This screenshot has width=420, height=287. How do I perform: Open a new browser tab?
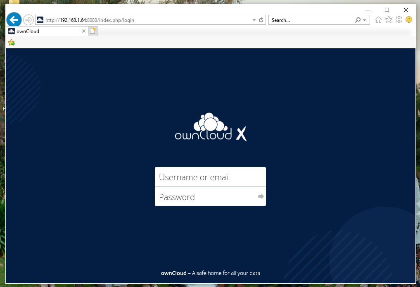point(92,31)
